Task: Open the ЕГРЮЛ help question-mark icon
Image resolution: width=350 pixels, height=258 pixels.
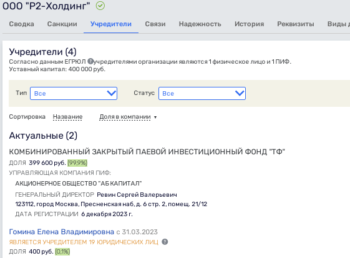Action: pos(90,61)
